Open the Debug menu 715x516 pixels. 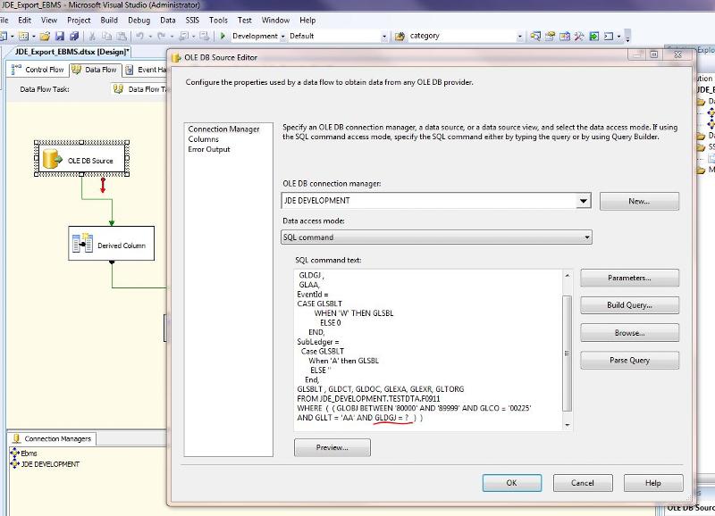(139, 20)
